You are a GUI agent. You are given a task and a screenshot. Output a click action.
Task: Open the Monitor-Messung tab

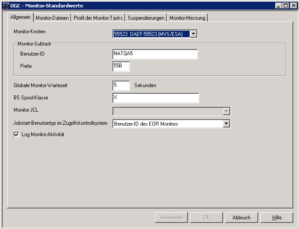tap(187, 18)
